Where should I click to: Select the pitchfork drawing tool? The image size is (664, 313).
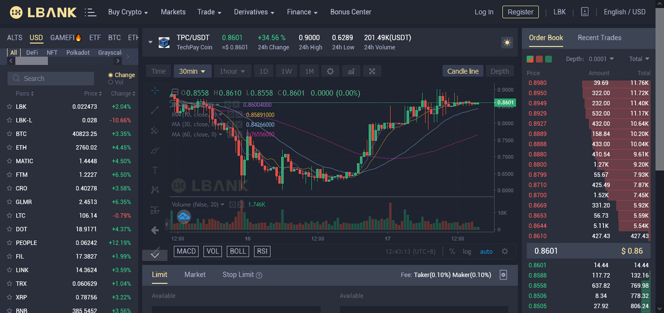pos(155,130)
